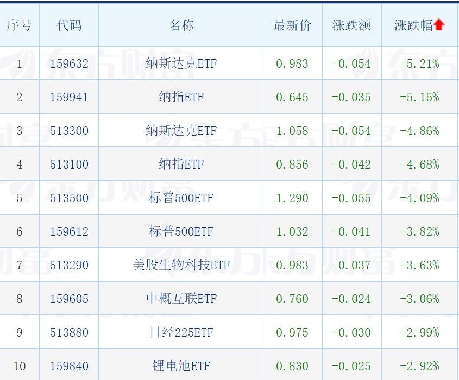Open 美股生物科技ETF link
The height and width of the screenshot is (380, 459).
[181, 266]
